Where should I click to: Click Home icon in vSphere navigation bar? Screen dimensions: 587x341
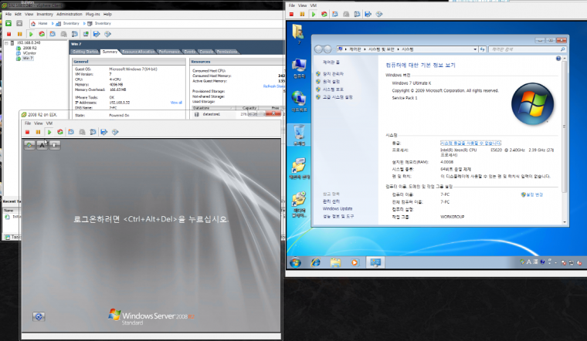point(33,23)
